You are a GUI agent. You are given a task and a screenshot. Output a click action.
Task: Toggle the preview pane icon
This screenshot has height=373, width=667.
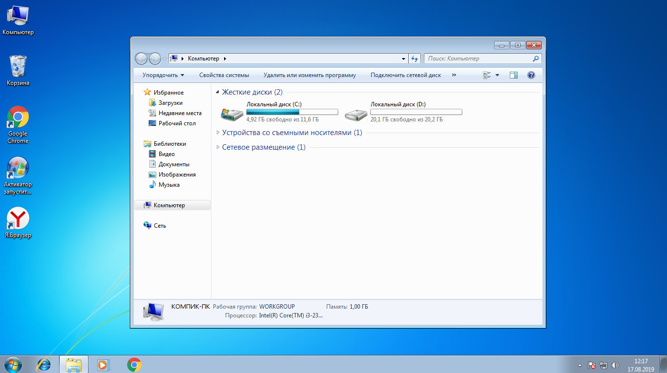pyautogui.click(x=513, y=75)
